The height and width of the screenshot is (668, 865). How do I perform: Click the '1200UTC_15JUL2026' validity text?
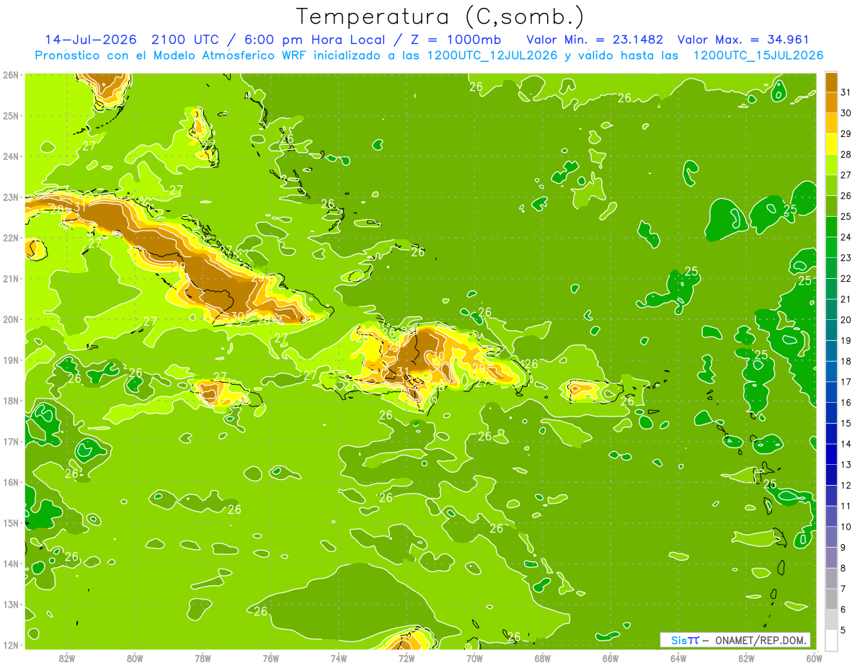(x=758, y=55)
